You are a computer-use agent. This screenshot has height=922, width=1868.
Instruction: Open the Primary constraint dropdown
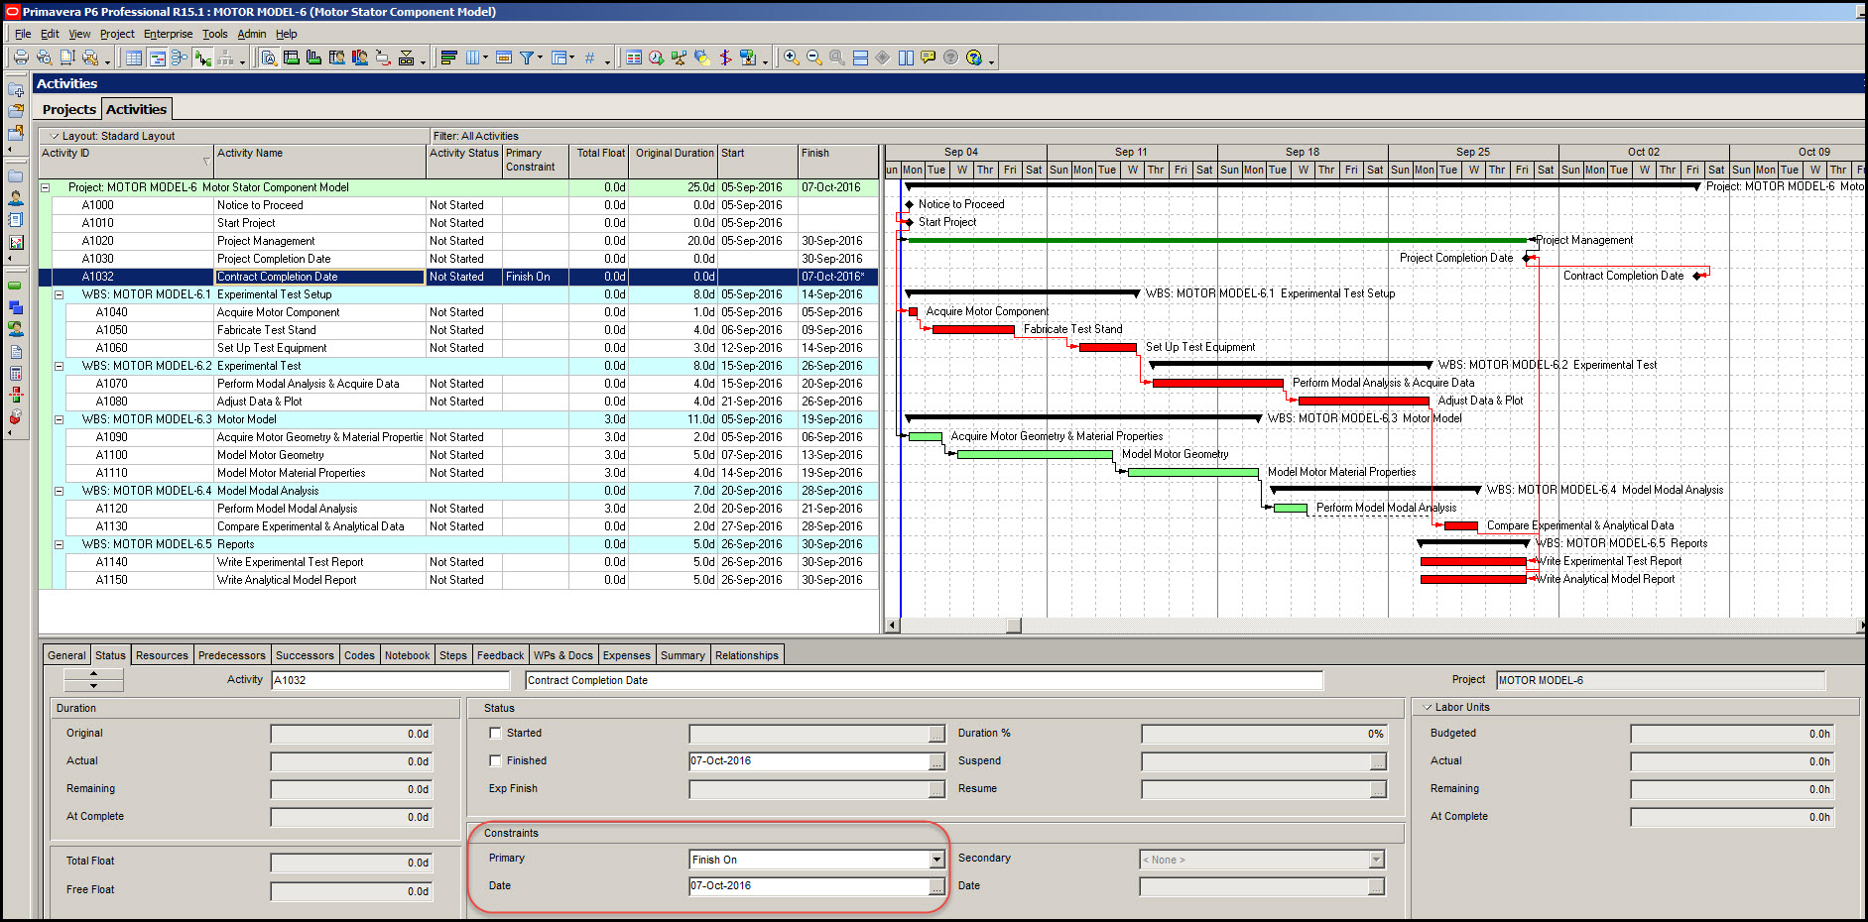pyautogui.click(x=936, y=860)
